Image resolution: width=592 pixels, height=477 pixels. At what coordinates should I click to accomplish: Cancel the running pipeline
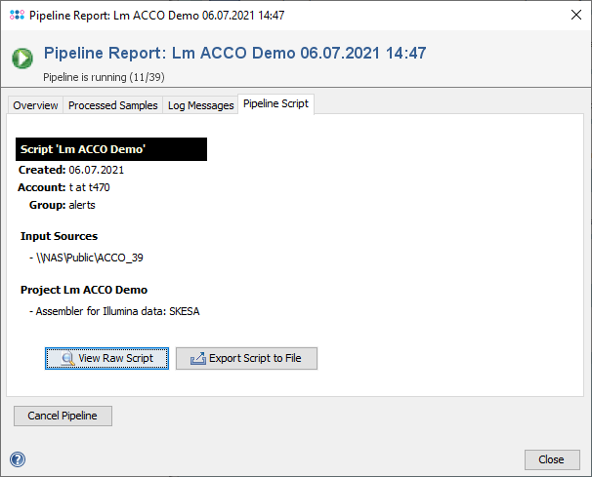click(63, 416)
